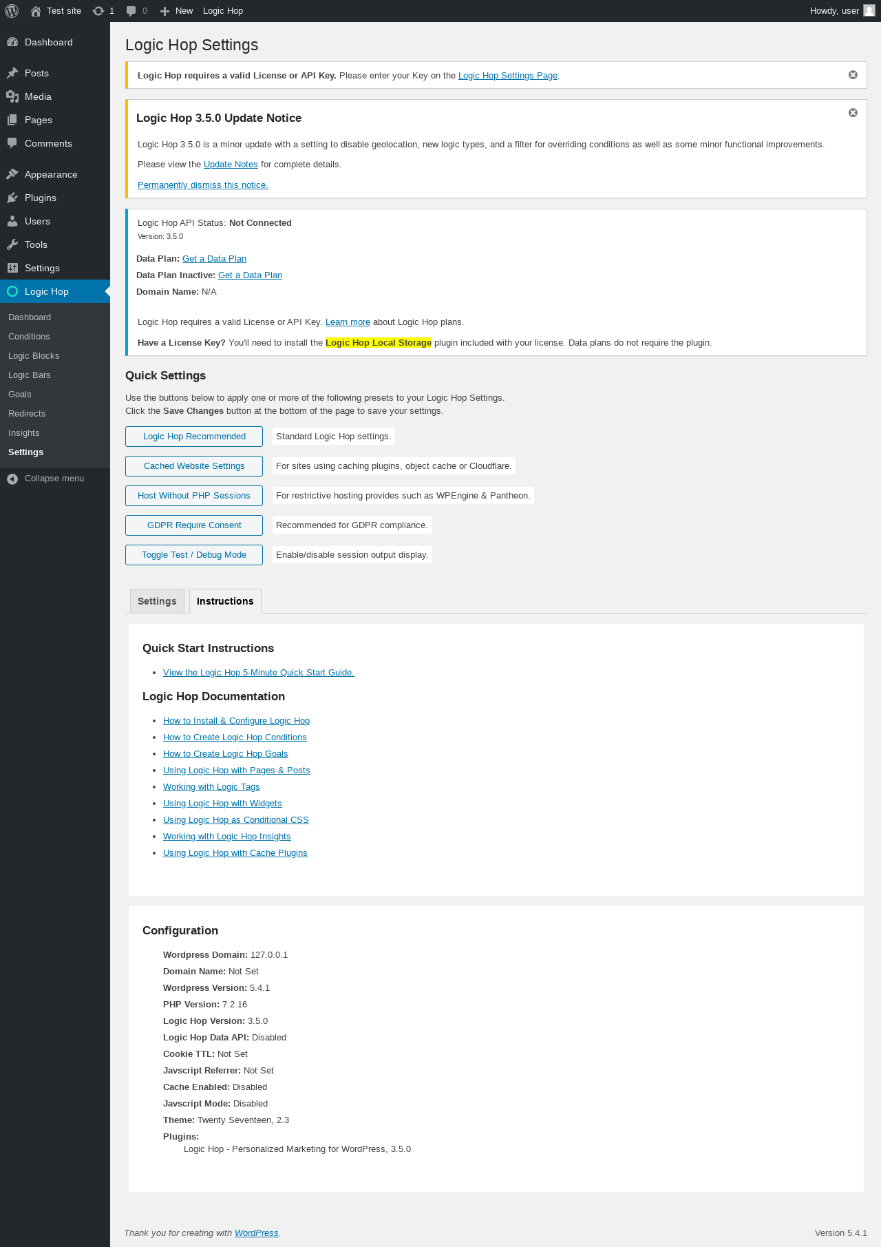Click Howdy, user account menu
This screenshot has height=1247, width=881.
[x=842, y=11]
